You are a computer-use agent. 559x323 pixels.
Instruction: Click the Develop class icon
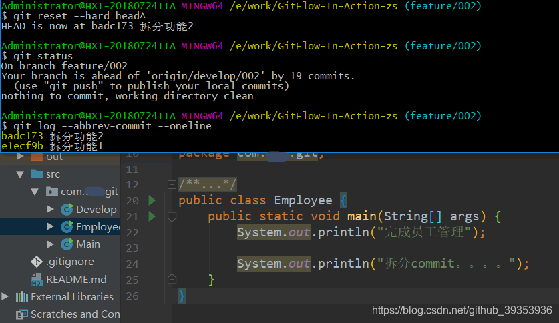click(67, 209)
